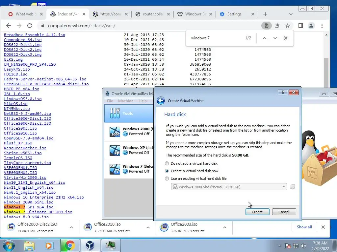Open the Windows Start orb
The width and height of the screenshot is (337, 252).
tap(9, 245)
